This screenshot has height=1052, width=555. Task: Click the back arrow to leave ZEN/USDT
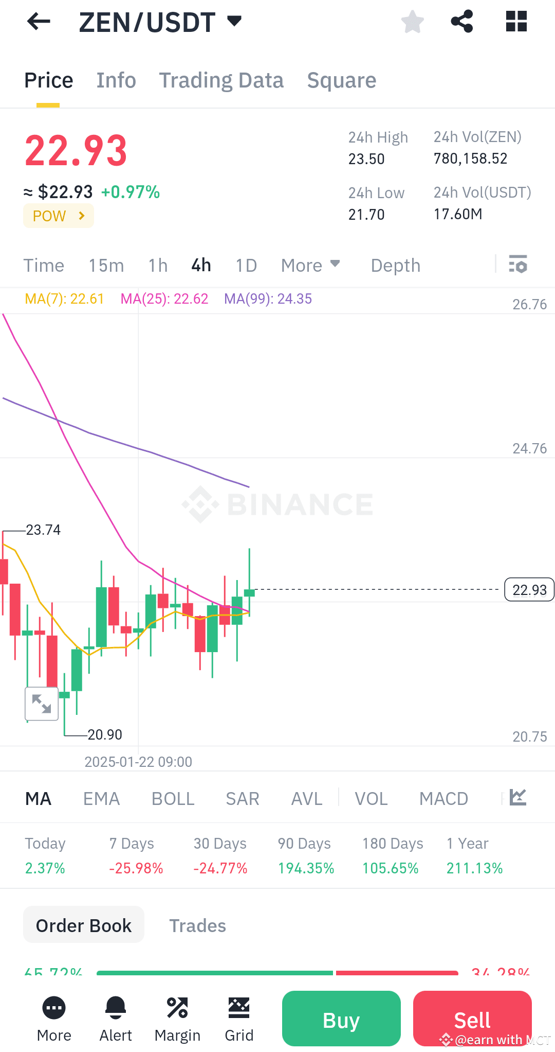38,22
